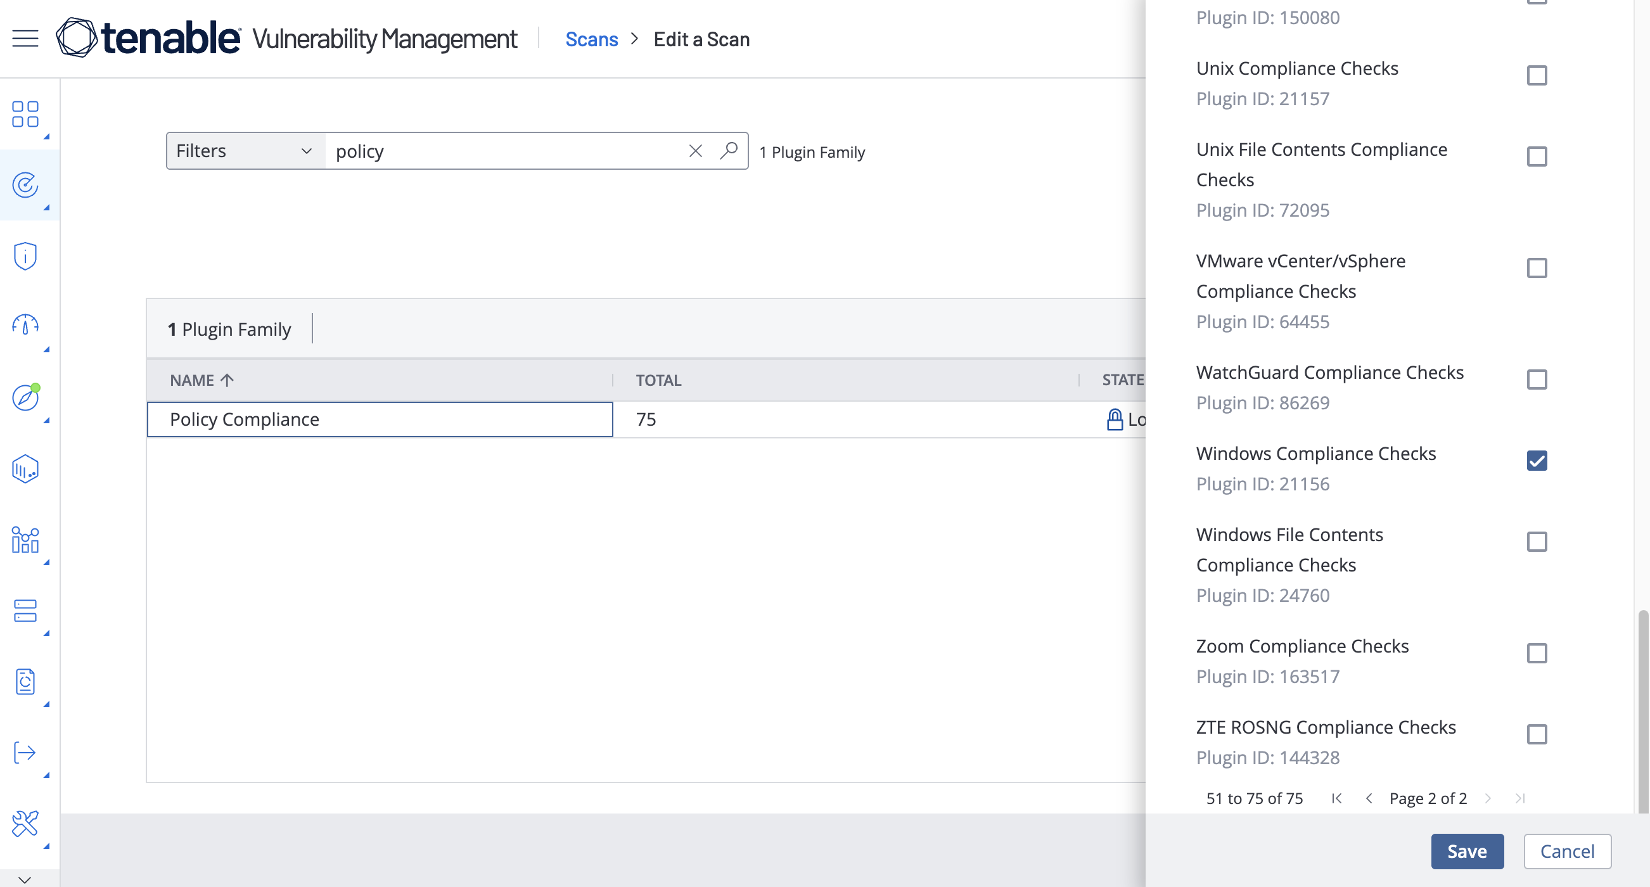Viewport: 1650px width, 887px height.
Task: Check Unix File Contents Compliance Checks
Action: 1537,156
